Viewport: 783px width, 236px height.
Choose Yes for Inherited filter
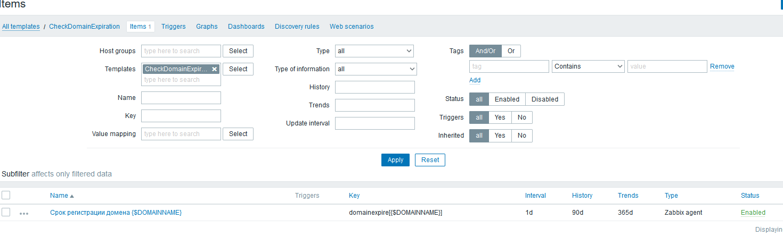coord(500,136)
